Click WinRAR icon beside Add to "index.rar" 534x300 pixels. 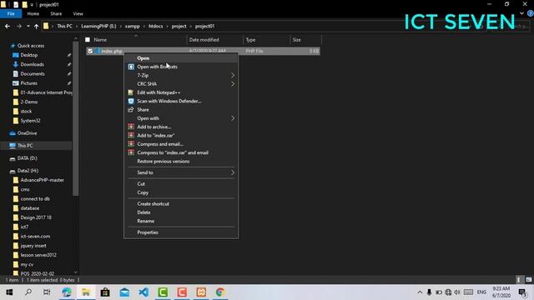click(x=131, y=135)
